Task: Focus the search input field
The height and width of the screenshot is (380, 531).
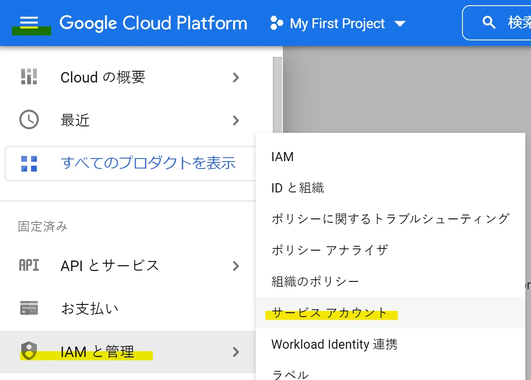Action: 497,23
